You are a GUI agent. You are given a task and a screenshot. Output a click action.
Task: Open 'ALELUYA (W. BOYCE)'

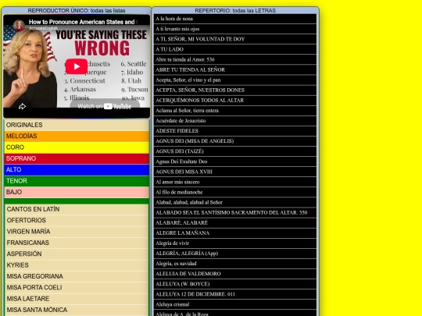235,284
